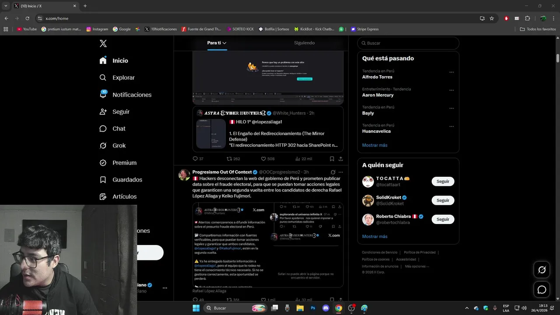The width and height of the screenshot is (560, 315).
Task: Open options for Bayly trend
Action: click(x=451, y=108)
